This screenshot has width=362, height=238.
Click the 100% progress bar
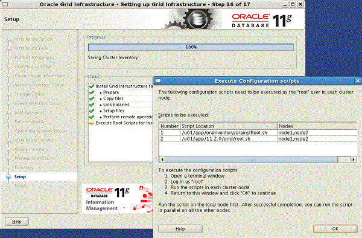coord(191,47)
